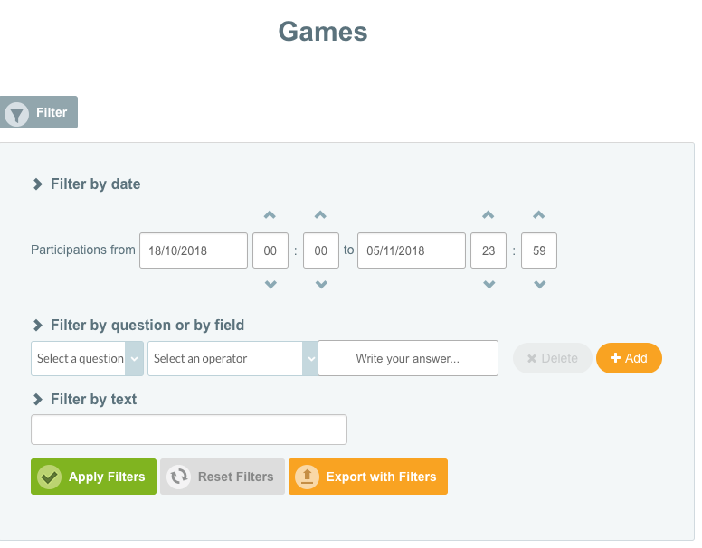Collapse the Filter by text section
702x548 pixels.
(38, 400)
